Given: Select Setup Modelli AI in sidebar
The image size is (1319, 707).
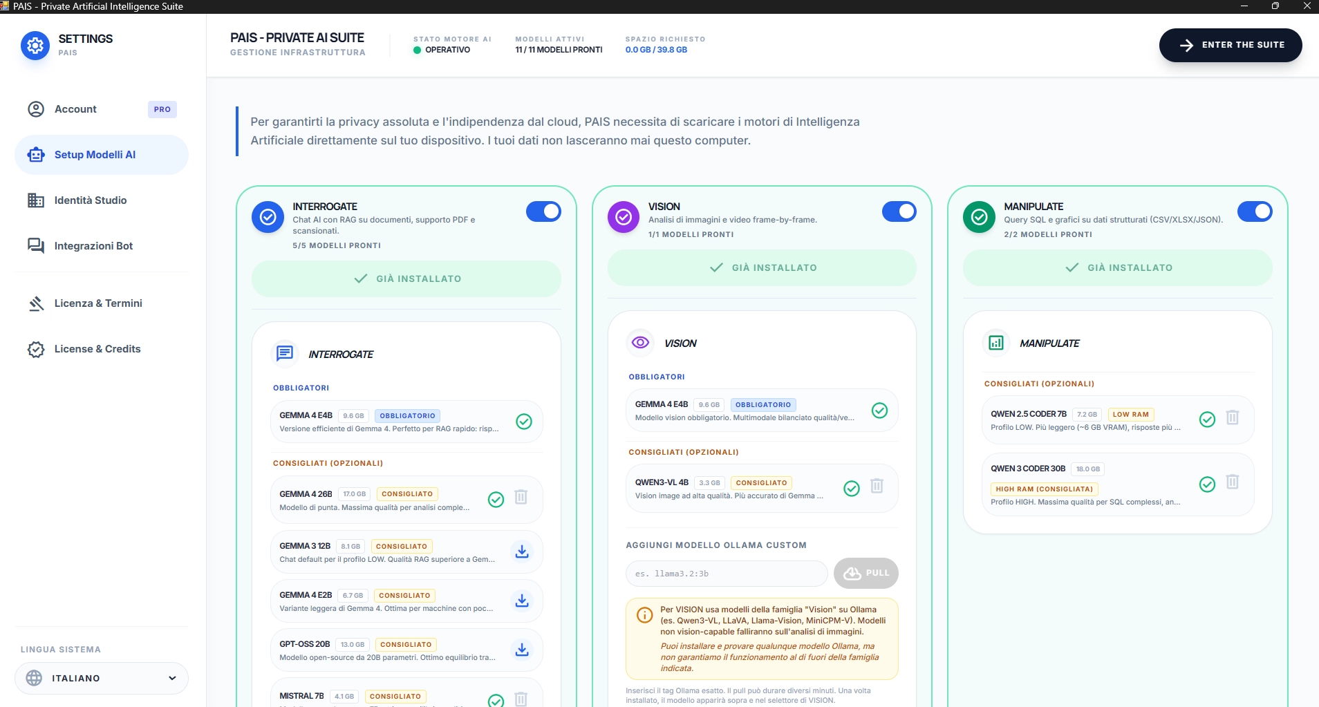Looking at the screenshot, I should [102, 155].
